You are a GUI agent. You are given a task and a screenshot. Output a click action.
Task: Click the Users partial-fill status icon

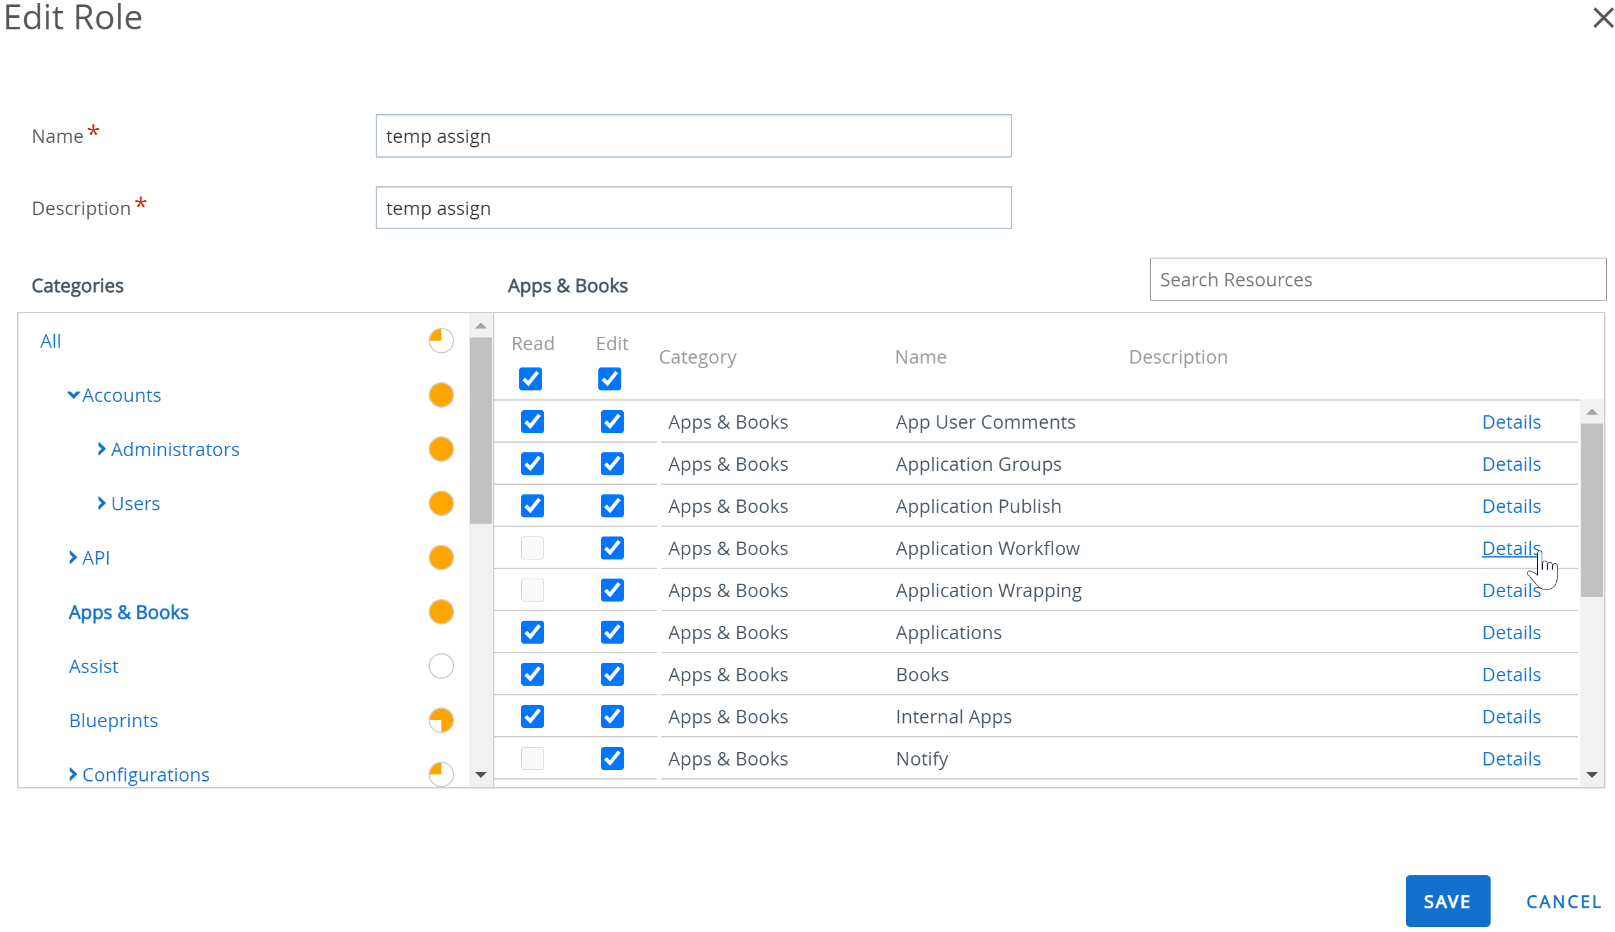(441, 504)
